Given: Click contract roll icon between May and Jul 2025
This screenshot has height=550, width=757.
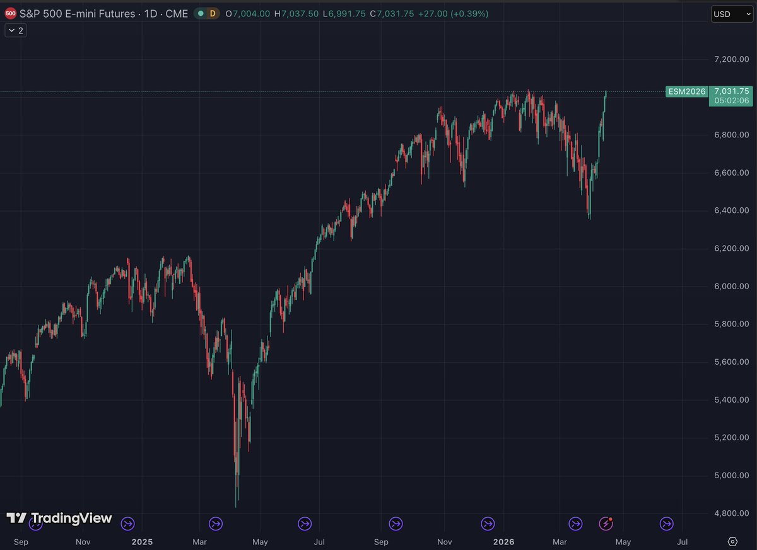Looking at the screenshot, I should [305, 523].
